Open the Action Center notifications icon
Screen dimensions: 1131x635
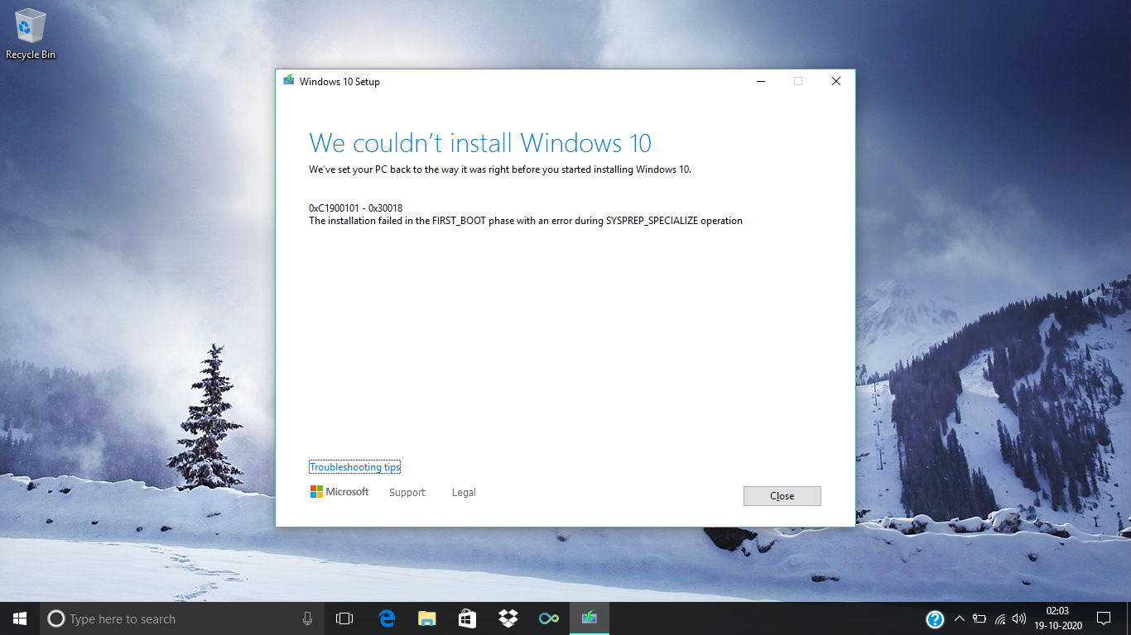point(1104,618)
